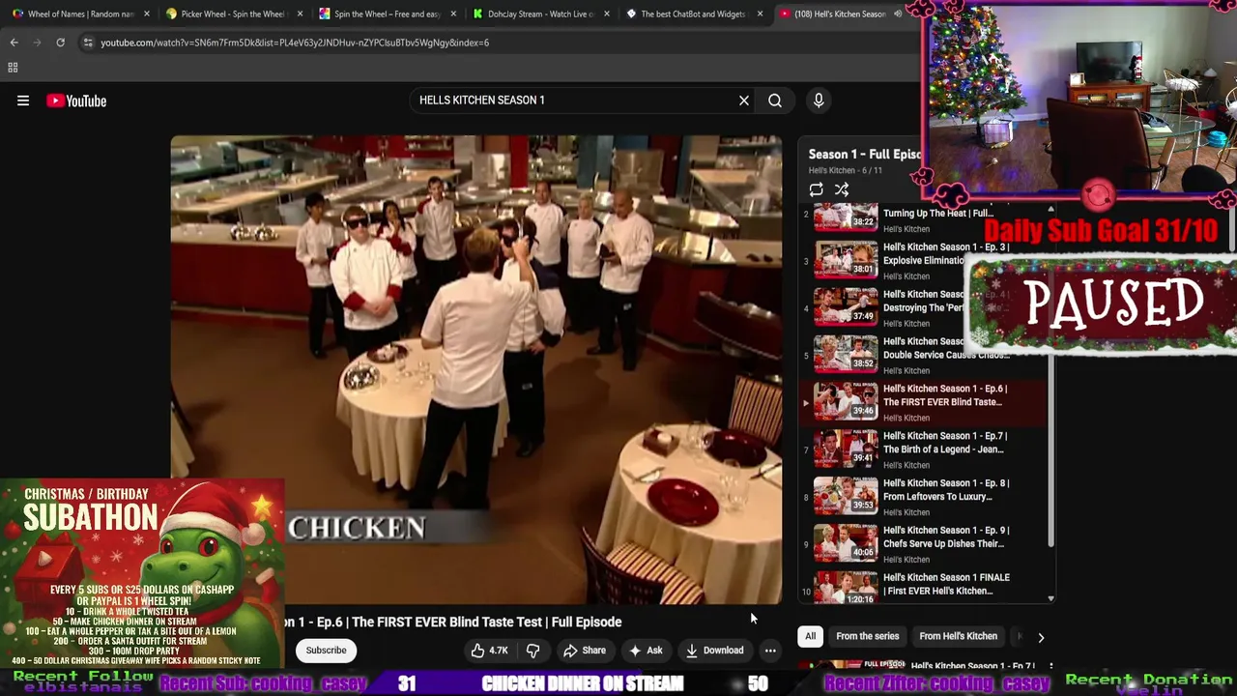
Task: Open Hell's Kitchen channel link in playlist header
Action: point(831,171)
